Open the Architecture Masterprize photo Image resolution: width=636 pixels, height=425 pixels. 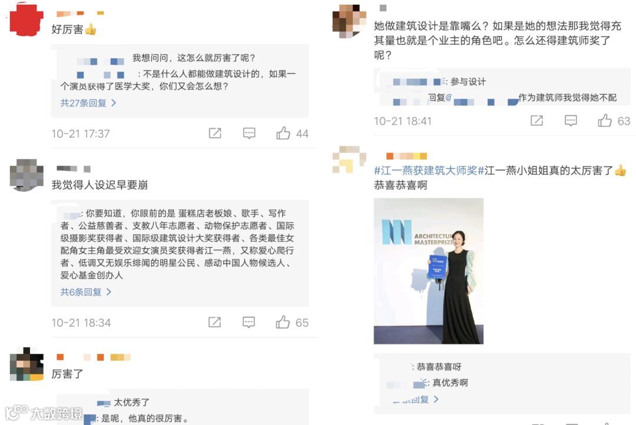[x=428, y=271]
